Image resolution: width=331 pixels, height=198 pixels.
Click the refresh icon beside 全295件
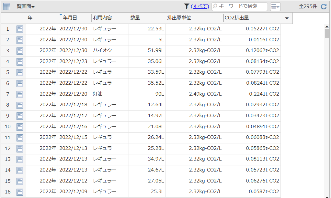click(324, 6)
